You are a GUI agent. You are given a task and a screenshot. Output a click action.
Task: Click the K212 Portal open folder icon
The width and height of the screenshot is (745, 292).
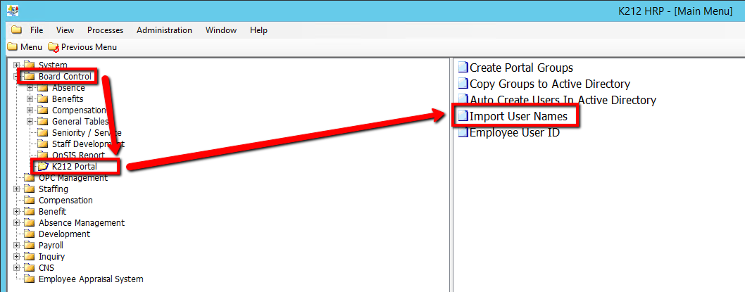click(43, 167)
